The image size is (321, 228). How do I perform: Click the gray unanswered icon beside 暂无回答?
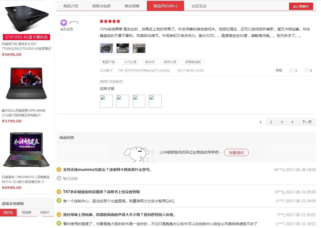coord(59,178)
